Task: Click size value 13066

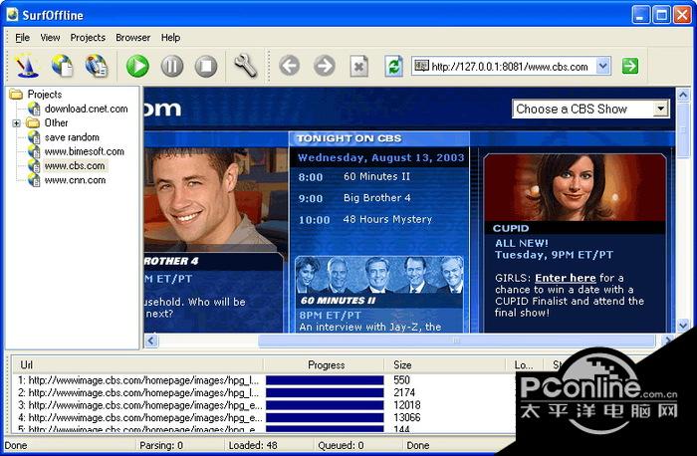Action: [406, 417]
